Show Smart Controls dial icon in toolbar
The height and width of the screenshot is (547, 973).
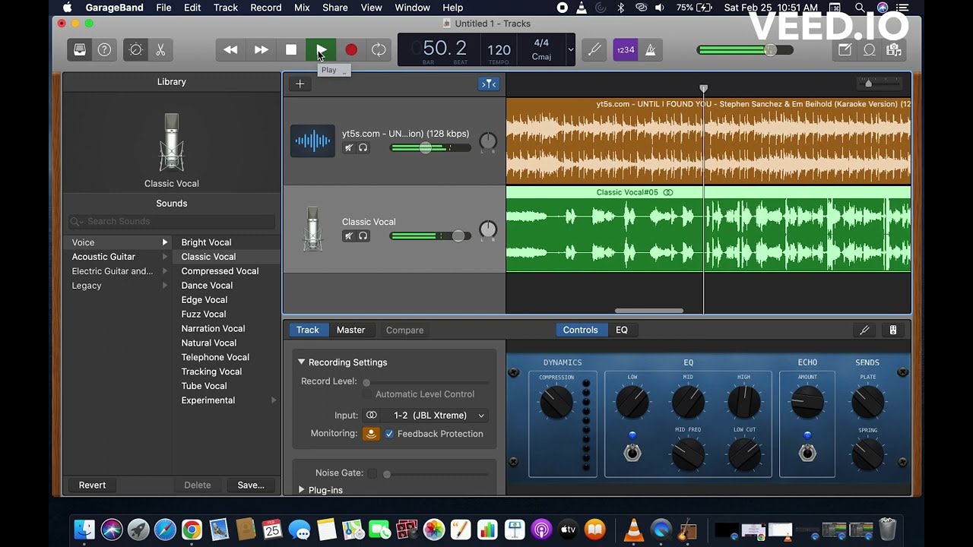[136, 50]
